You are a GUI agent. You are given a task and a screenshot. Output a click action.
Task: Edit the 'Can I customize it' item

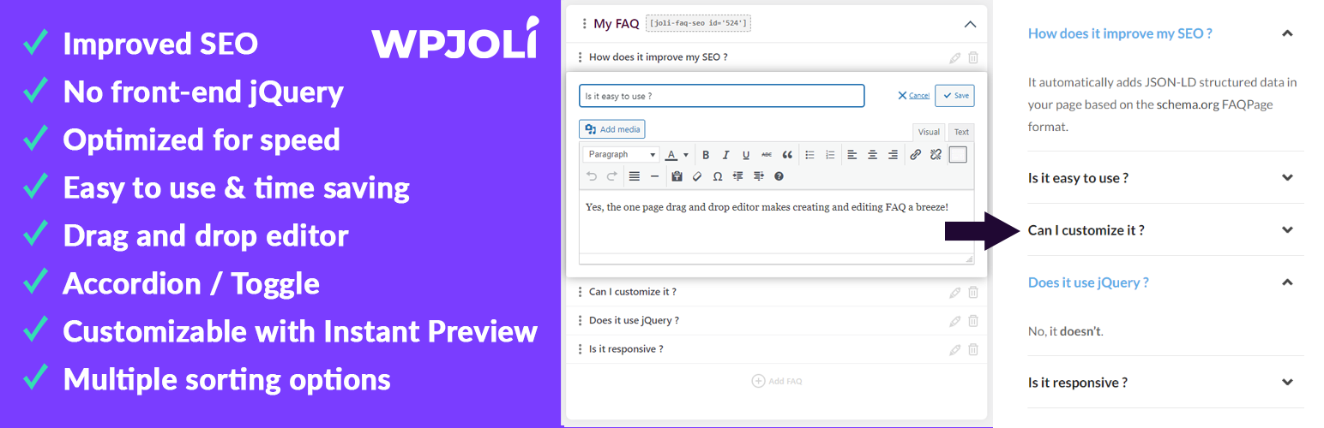click(955, 292)
